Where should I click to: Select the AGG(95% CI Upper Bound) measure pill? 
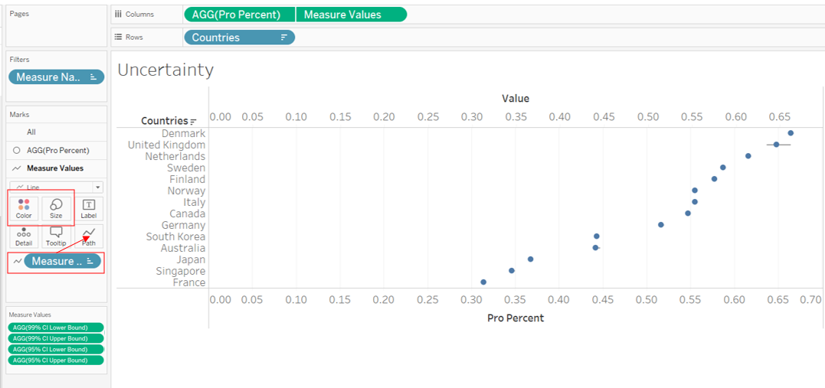coord(55,360)
